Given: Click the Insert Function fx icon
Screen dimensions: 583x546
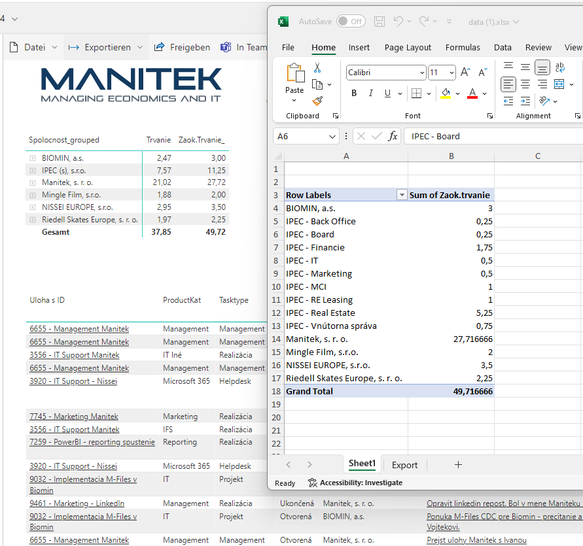Looking at the screenshot, I should coord(393,136).
